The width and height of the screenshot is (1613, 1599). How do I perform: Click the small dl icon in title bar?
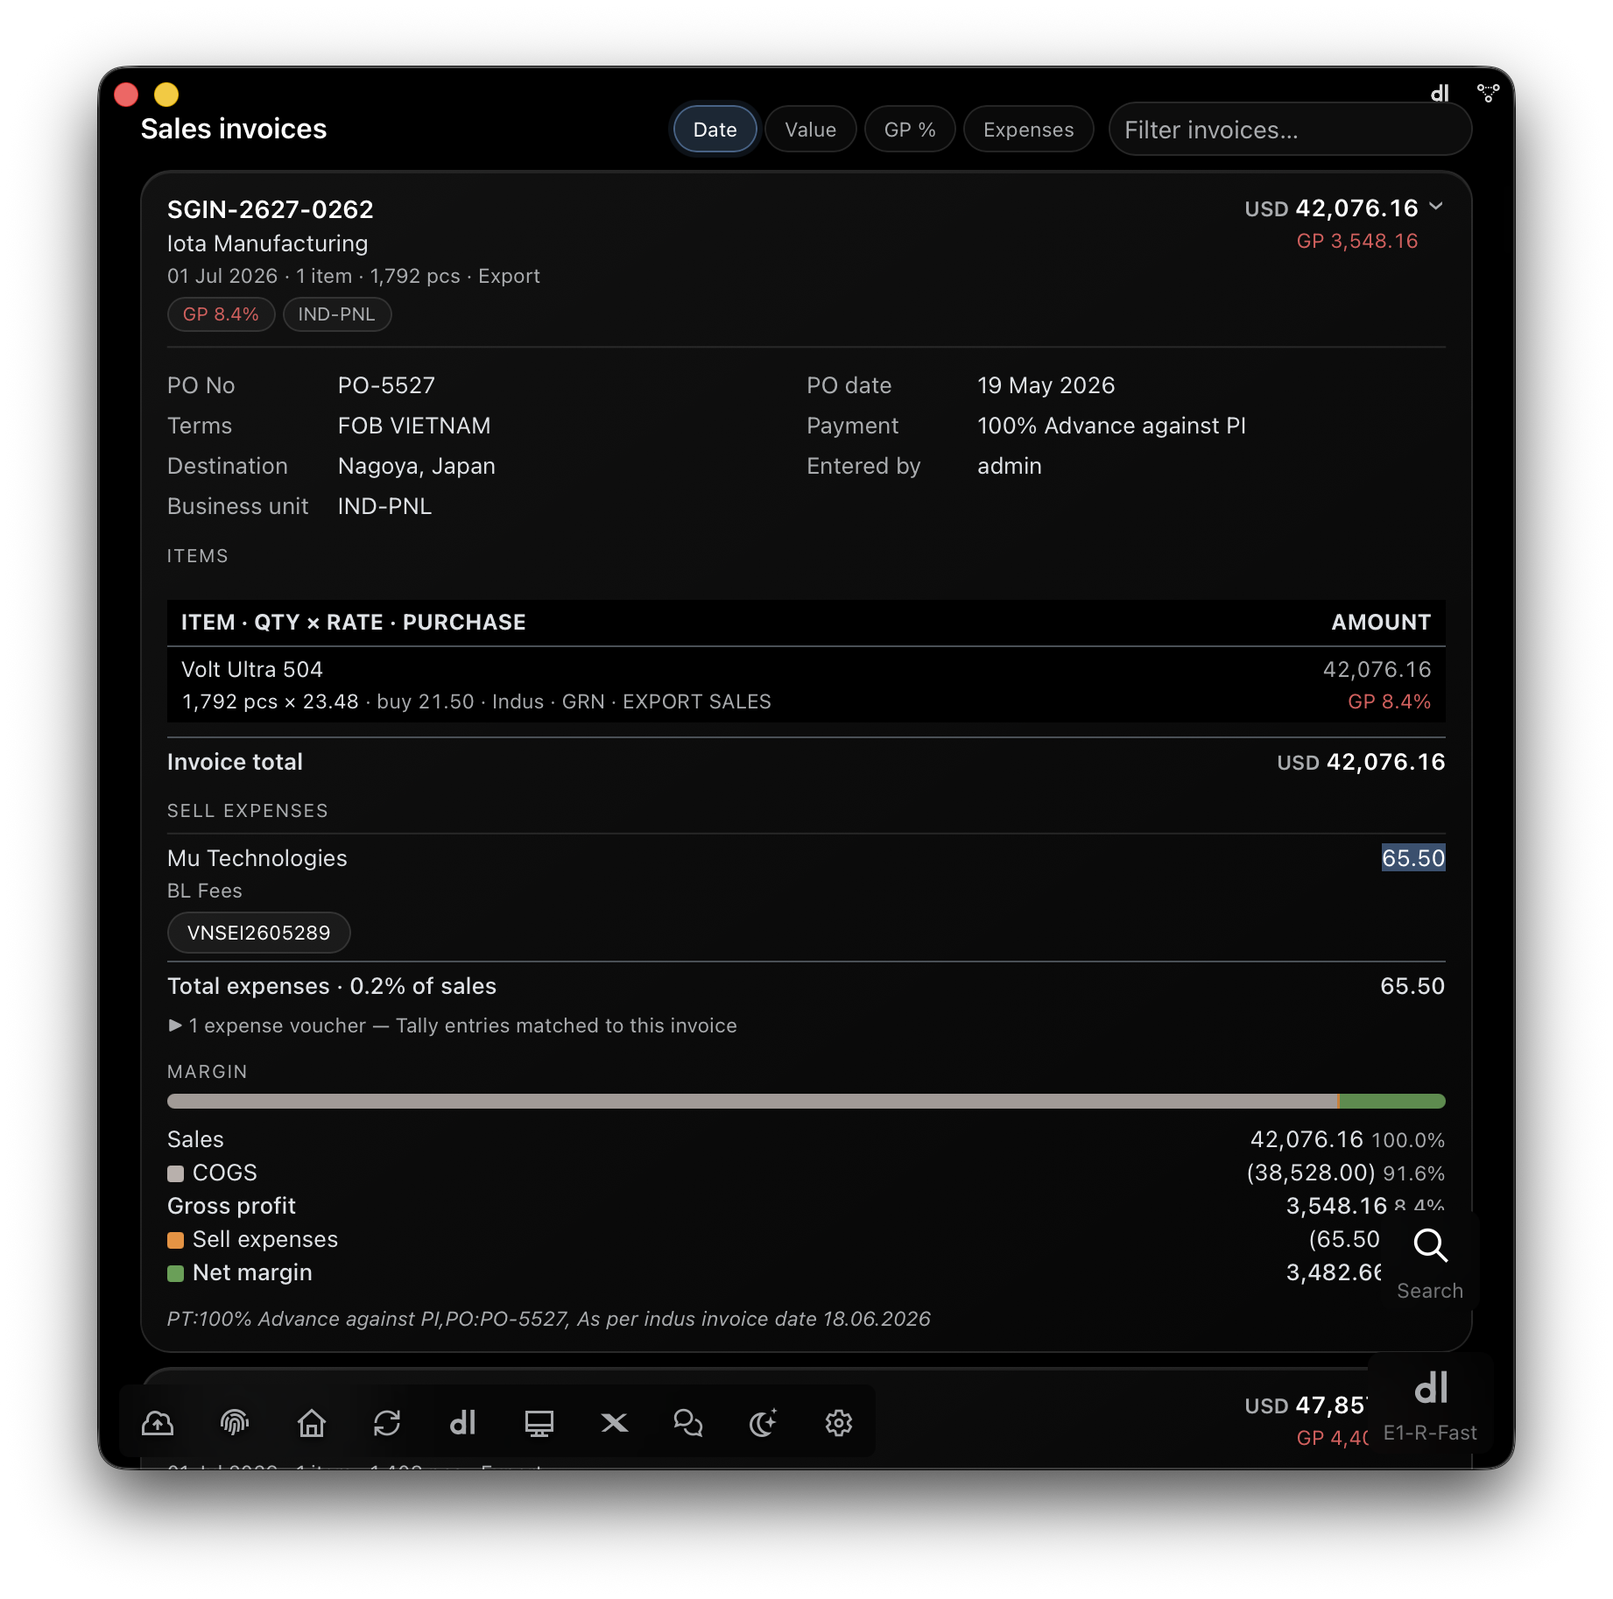(1440, 93)
